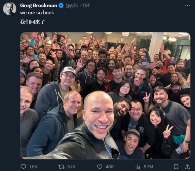Bookmark this tweet with the bookmark icon
The image size is (195, 171).
(176, 167)
